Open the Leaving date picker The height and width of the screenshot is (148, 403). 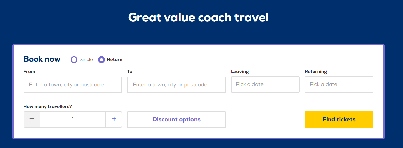pos(265,84)
